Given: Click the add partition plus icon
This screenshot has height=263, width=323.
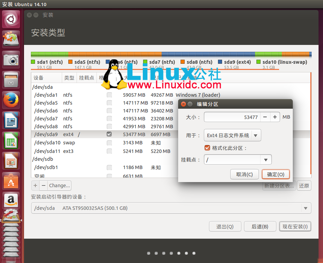Looking at the screenshot, I should tap(35, 185).
